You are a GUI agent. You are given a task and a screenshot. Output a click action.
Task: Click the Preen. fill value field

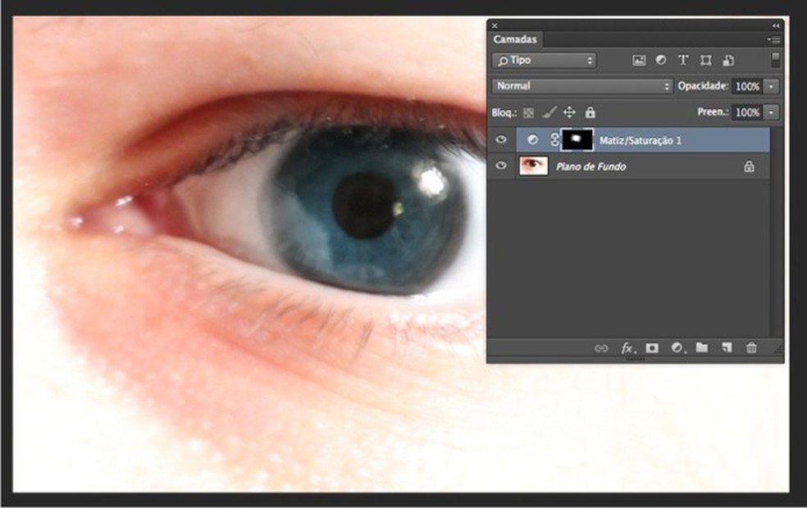(x=748, y=112)
